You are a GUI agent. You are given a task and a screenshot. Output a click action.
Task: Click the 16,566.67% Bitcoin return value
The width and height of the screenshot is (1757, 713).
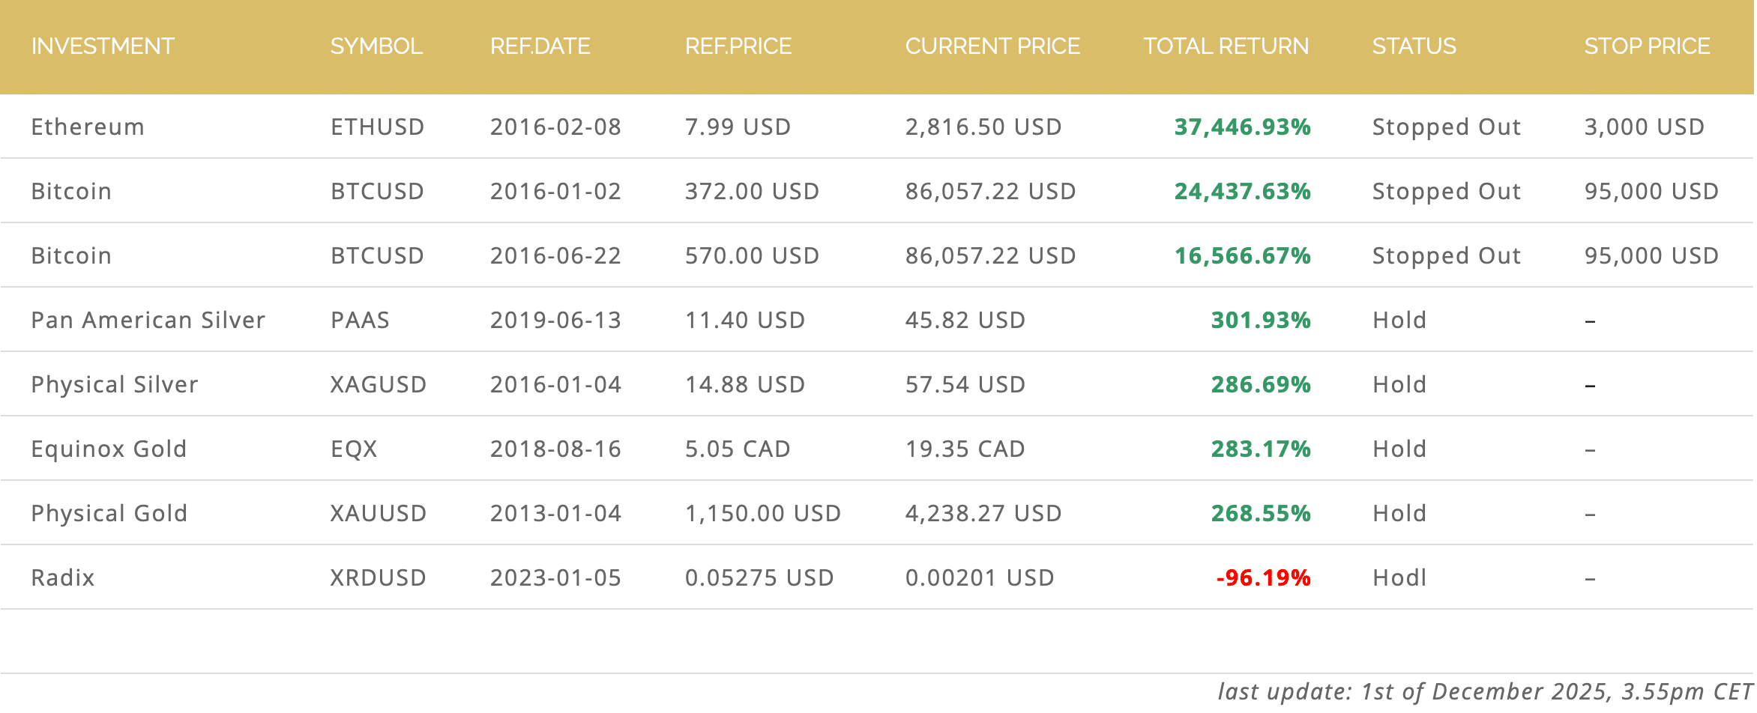pos(1241,256)
